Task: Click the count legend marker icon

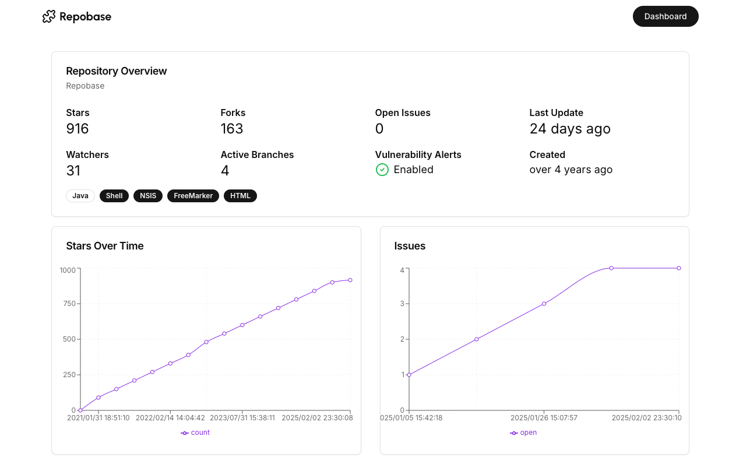Action: point(185,433)
